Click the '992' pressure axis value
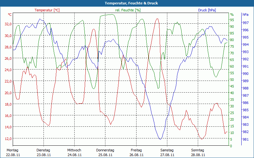The image size is (254, 158). 246,59
